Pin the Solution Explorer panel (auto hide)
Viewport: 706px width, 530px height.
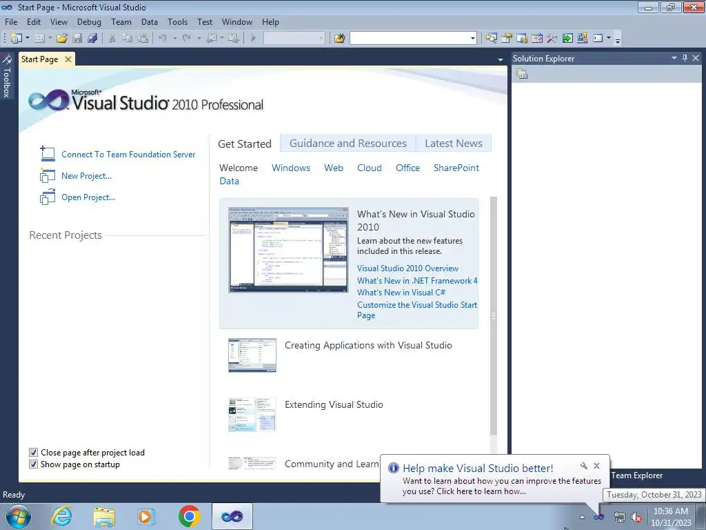[x=685, y=58]
